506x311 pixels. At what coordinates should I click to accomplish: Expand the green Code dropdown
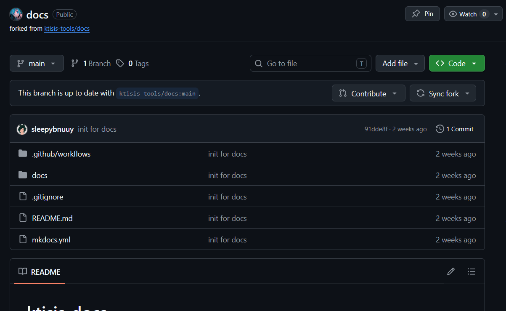click(457, 63)
